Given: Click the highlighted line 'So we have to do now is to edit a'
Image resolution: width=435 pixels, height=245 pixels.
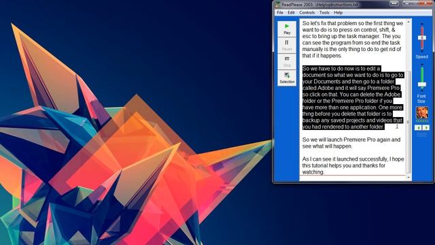Looking at the screenshot, I should tap(341, 69).
